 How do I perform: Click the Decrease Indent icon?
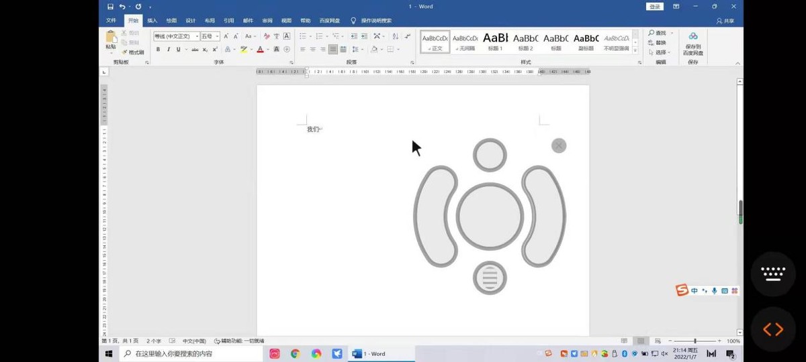[x=354, y=36]
